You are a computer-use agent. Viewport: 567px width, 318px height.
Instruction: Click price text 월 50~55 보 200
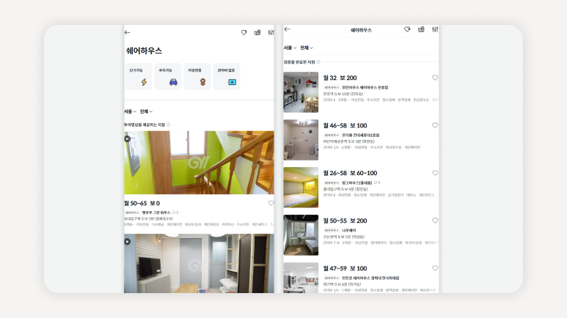pyautogui.click(x=345, y=221)
